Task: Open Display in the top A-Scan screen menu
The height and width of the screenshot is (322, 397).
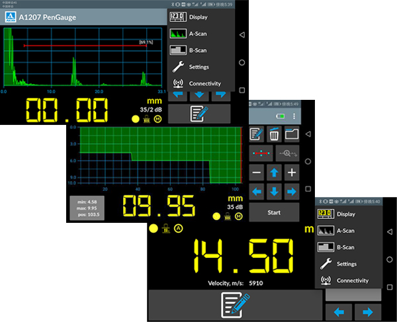Action: [201, 17]
